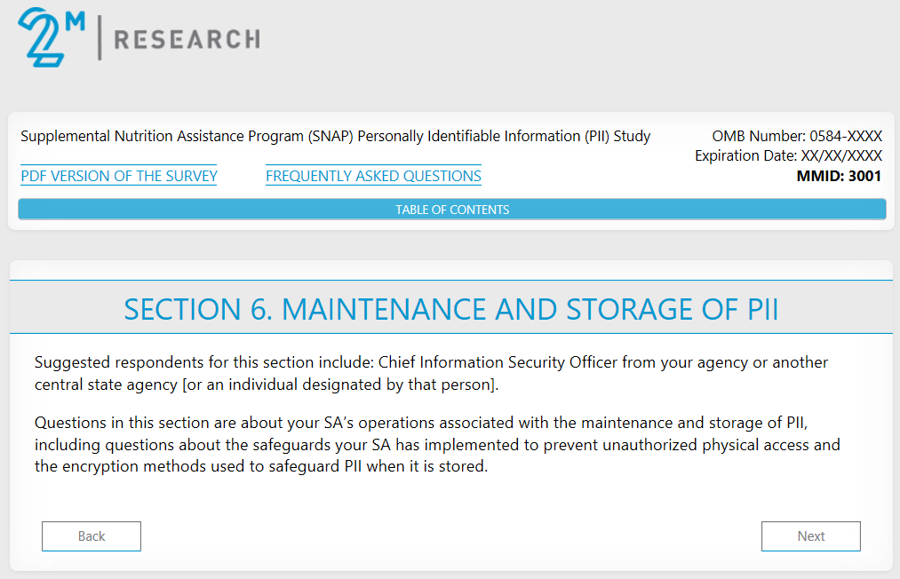Click the SNAP PII Study title text
900x579 pixels.
click(335, 136)
